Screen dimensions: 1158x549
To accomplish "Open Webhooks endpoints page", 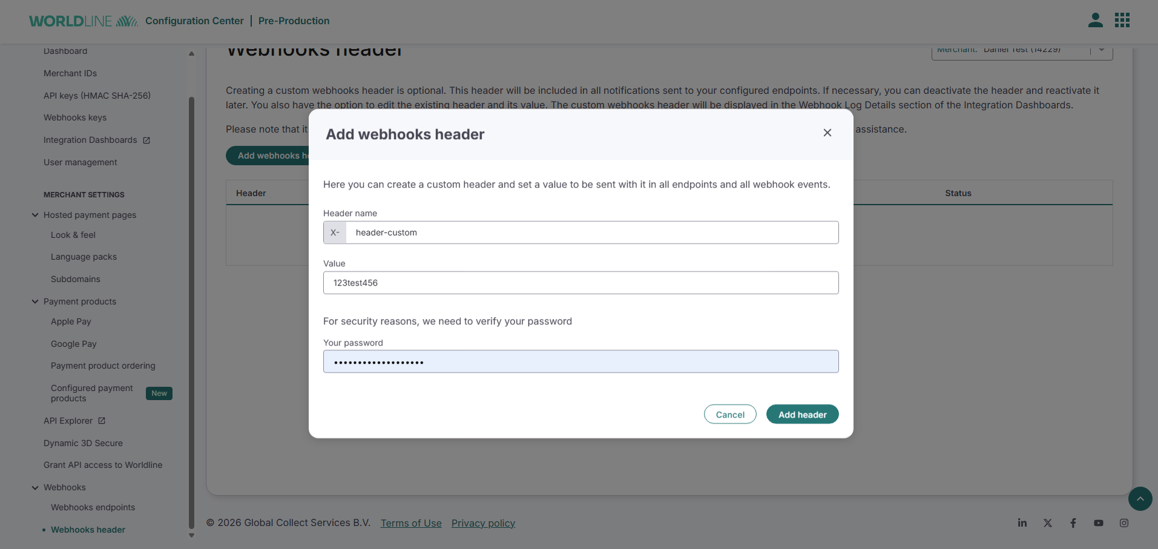I will [x=93, y=507].
